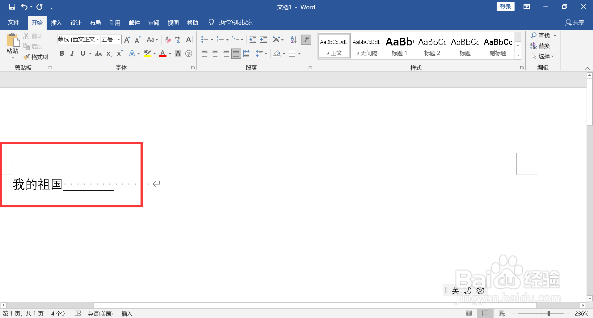Switch to print layout view in status bar
Viewport: 593px width, 318px height.
(x=485, y=313)
